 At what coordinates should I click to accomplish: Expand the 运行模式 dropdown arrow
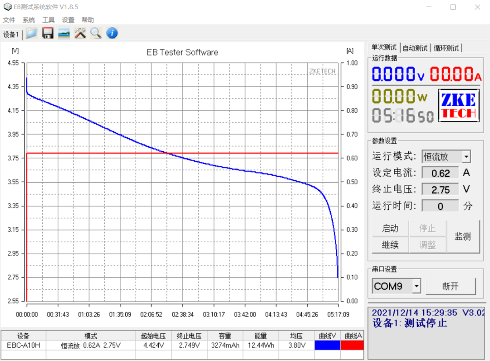click(x=466, y=157)
